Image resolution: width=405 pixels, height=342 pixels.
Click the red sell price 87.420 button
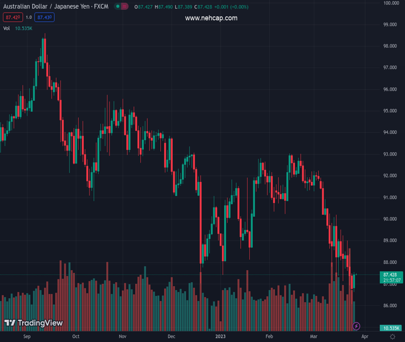12,17
